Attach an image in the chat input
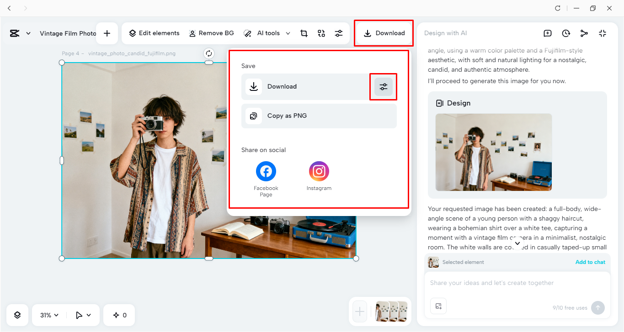 [438, 306]
